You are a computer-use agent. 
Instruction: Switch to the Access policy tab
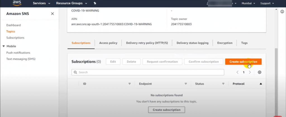point(108,43)
